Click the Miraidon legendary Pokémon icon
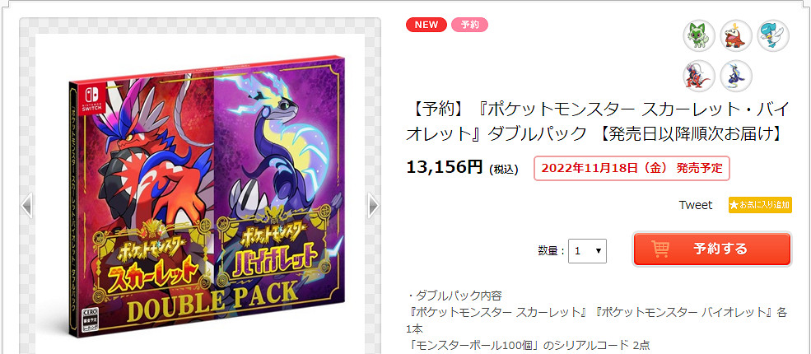This screenshot has width=811, height=354. point(736,76)
